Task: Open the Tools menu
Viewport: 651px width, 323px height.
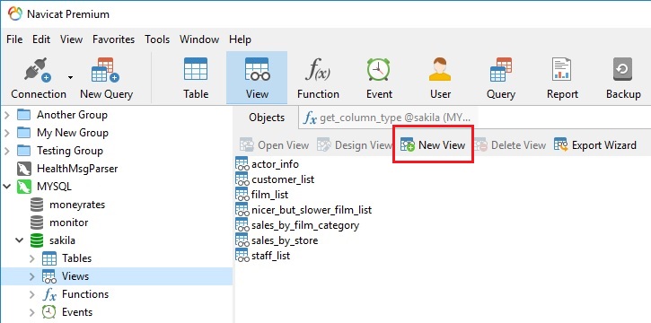Action: pyautogui.click(x=157, y=39)
